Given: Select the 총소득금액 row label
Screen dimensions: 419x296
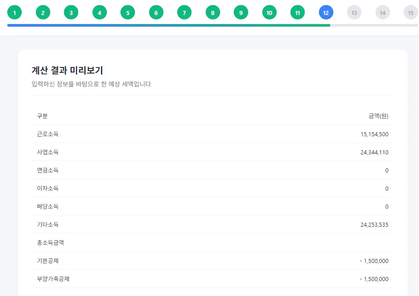Looking at the screenshot, I should (x=50, y=243).
